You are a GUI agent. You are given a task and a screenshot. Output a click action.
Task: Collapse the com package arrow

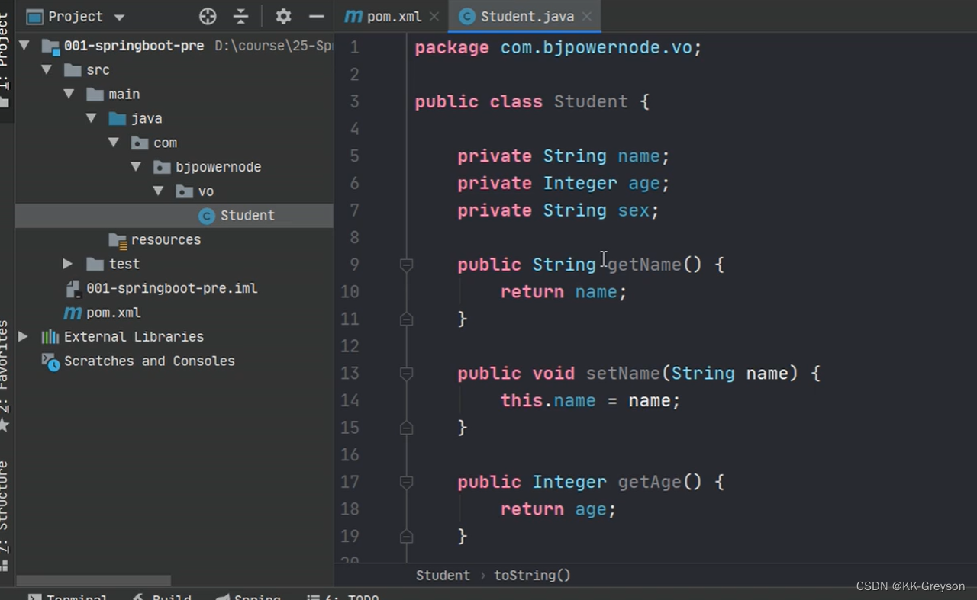coord(114,143)
